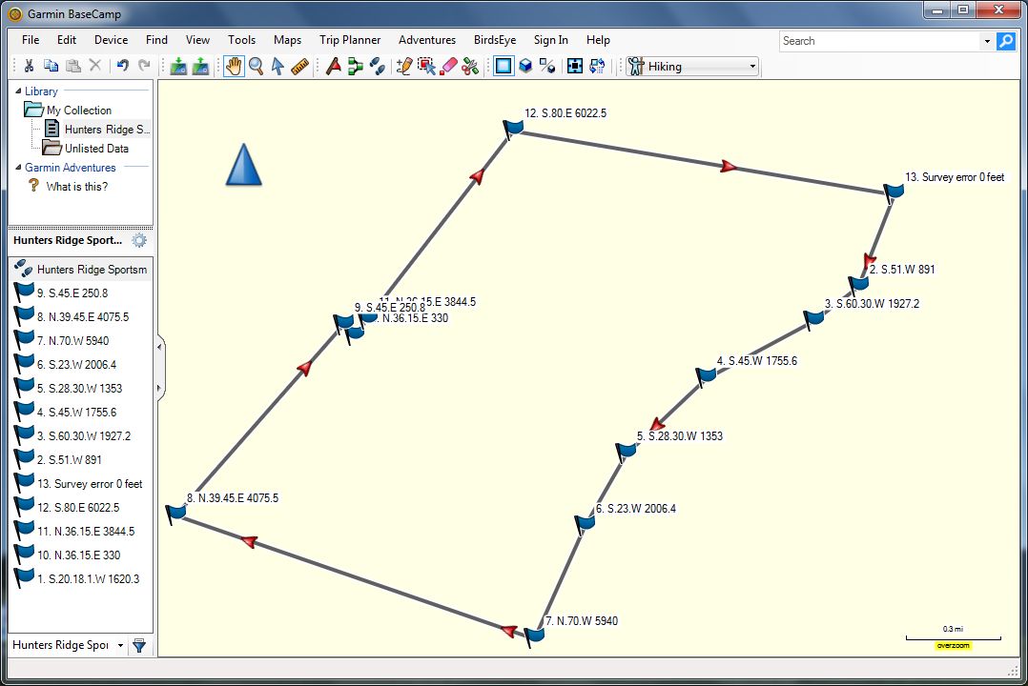Open the Trip Planner menu

pos(350,40)
